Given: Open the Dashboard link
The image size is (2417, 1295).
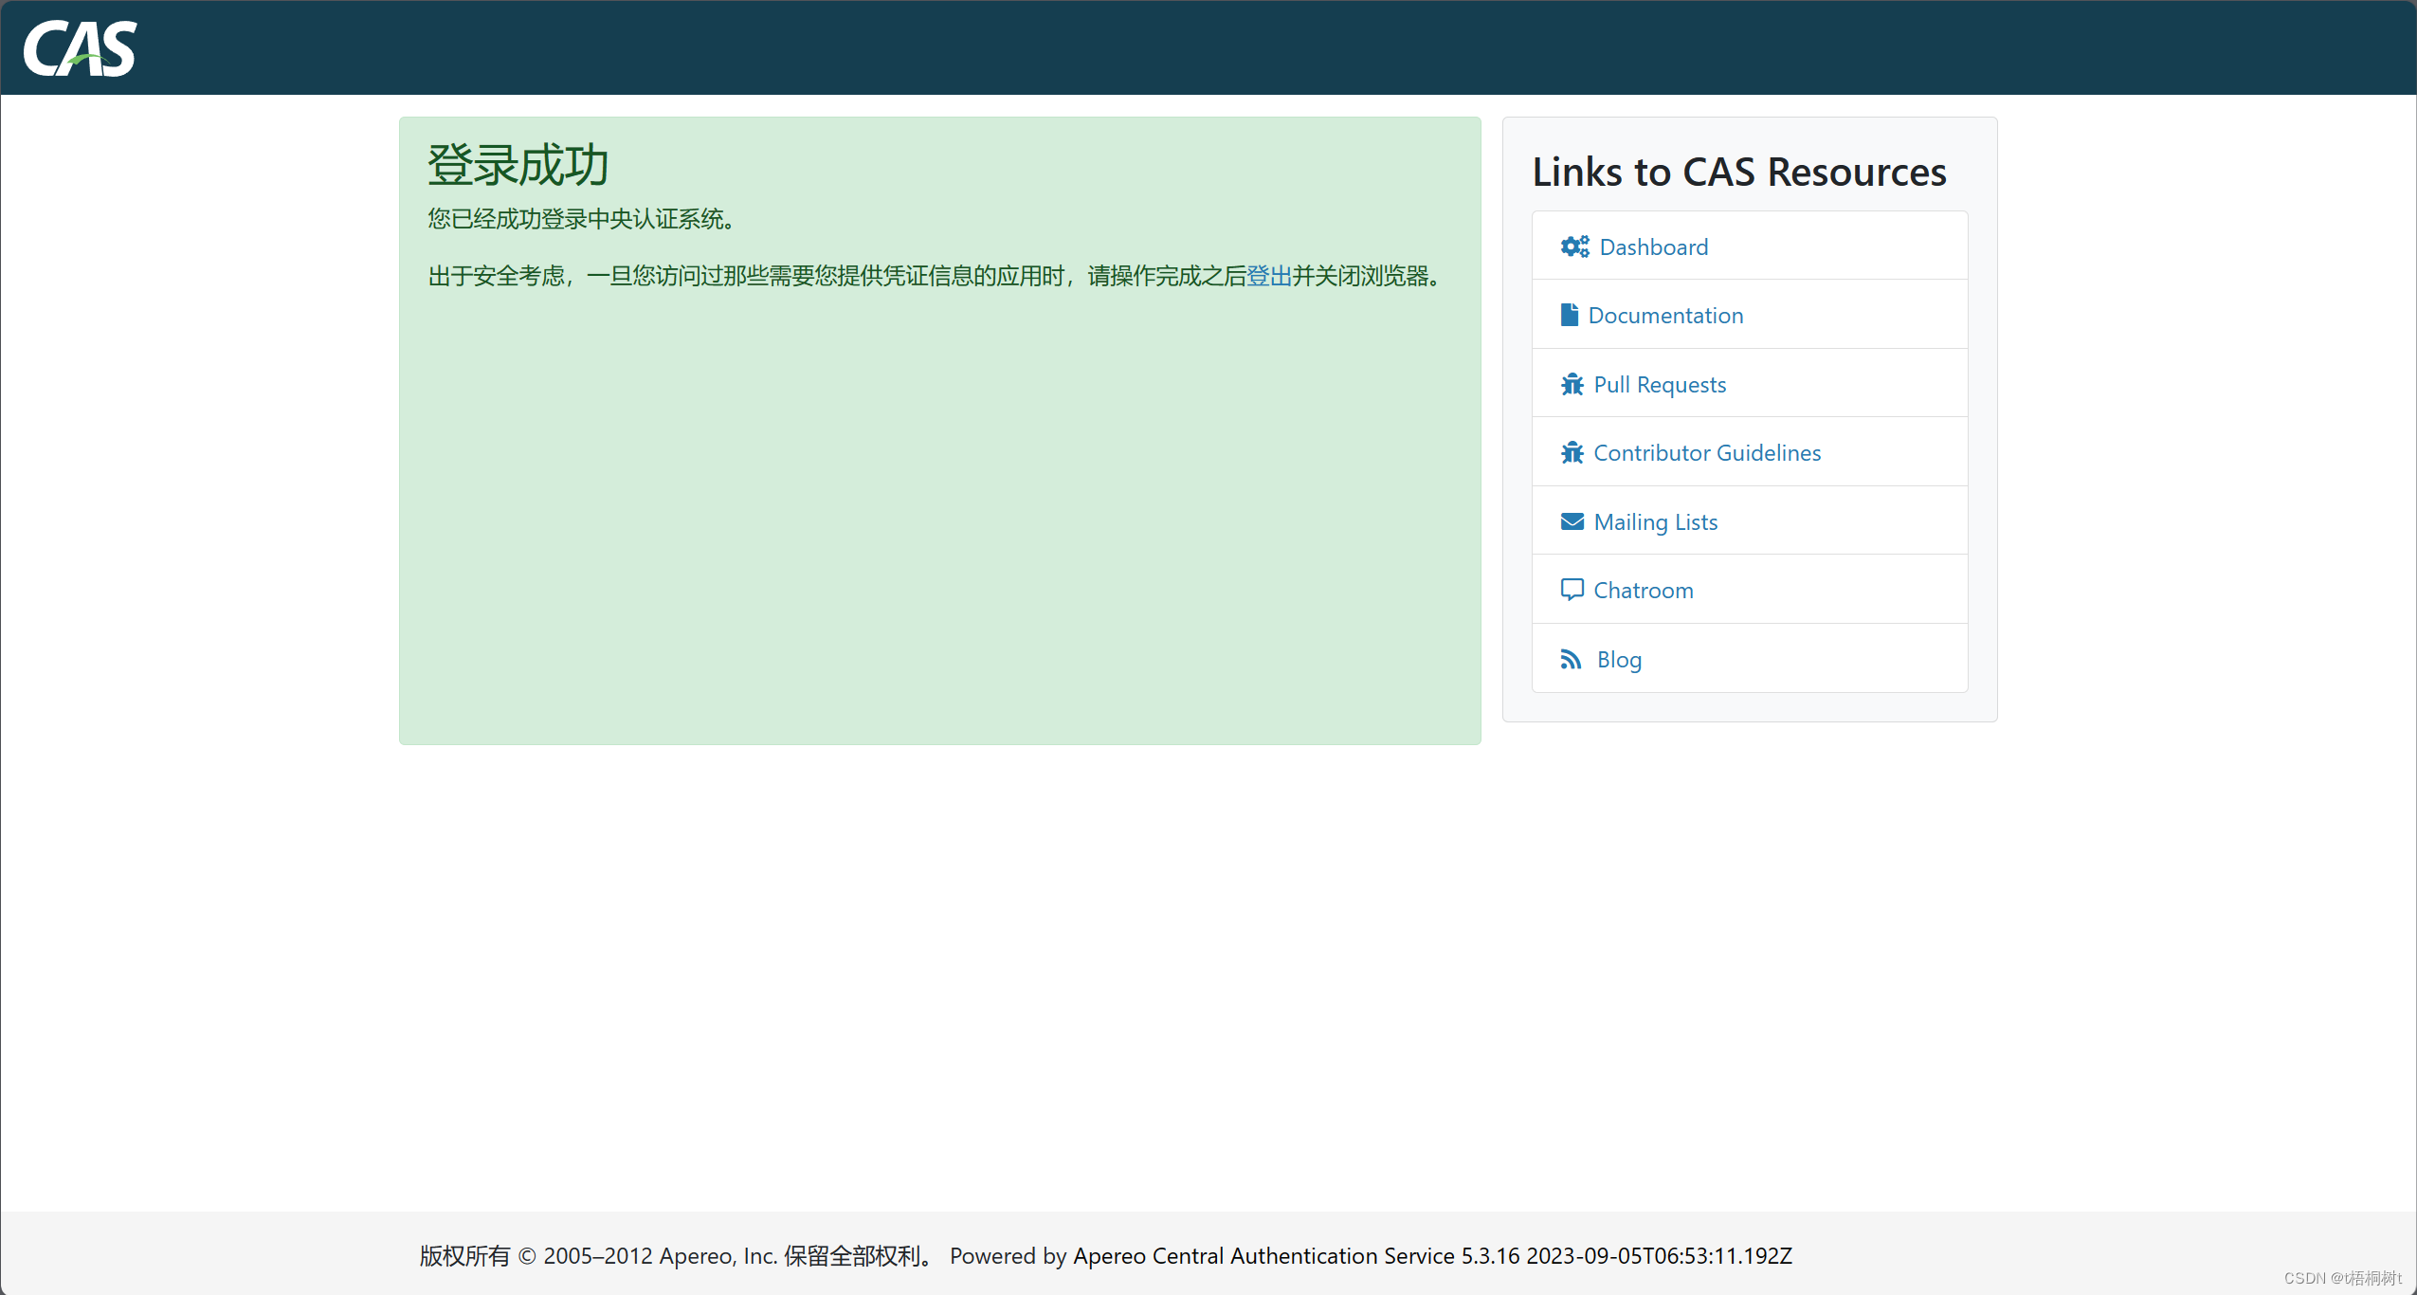Looking at the screenshot, I should click(x=1653, y=247).
